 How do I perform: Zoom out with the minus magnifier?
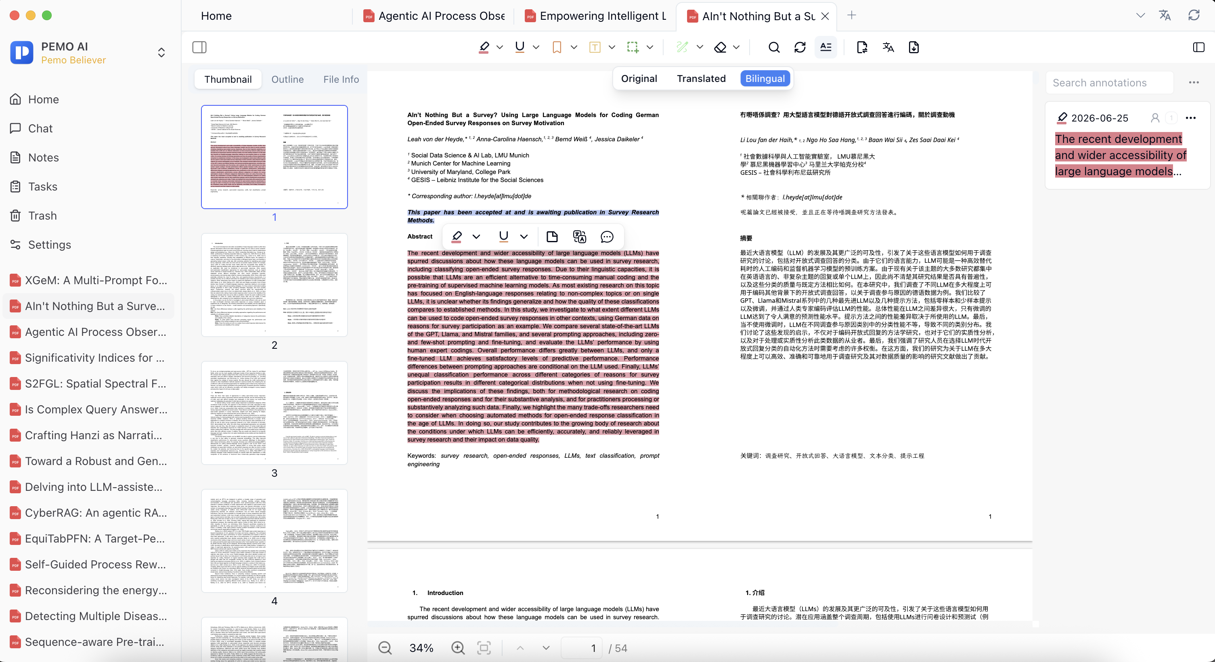click(385, 648)
